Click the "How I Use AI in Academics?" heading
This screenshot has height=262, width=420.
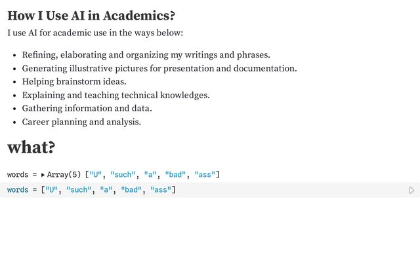tap(91, 16)
